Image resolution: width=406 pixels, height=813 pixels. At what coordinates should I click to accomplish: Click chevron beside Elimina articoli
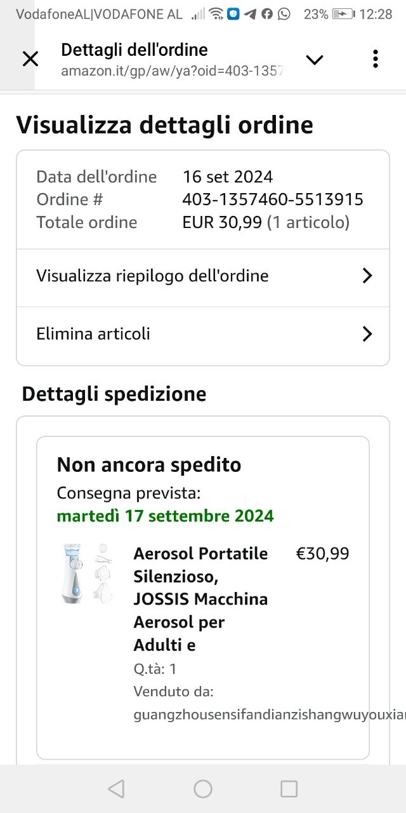[x=367, y=334]
